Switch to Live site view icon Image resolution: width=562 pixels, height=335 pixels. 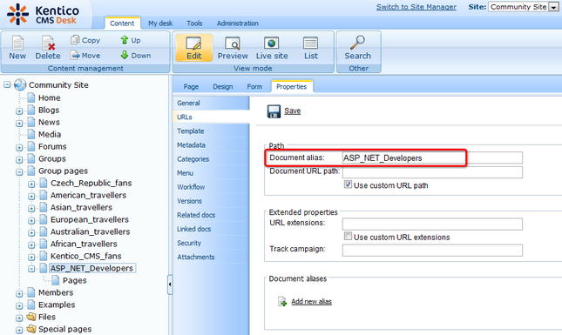pyautogui.click(x=271, y=44)
